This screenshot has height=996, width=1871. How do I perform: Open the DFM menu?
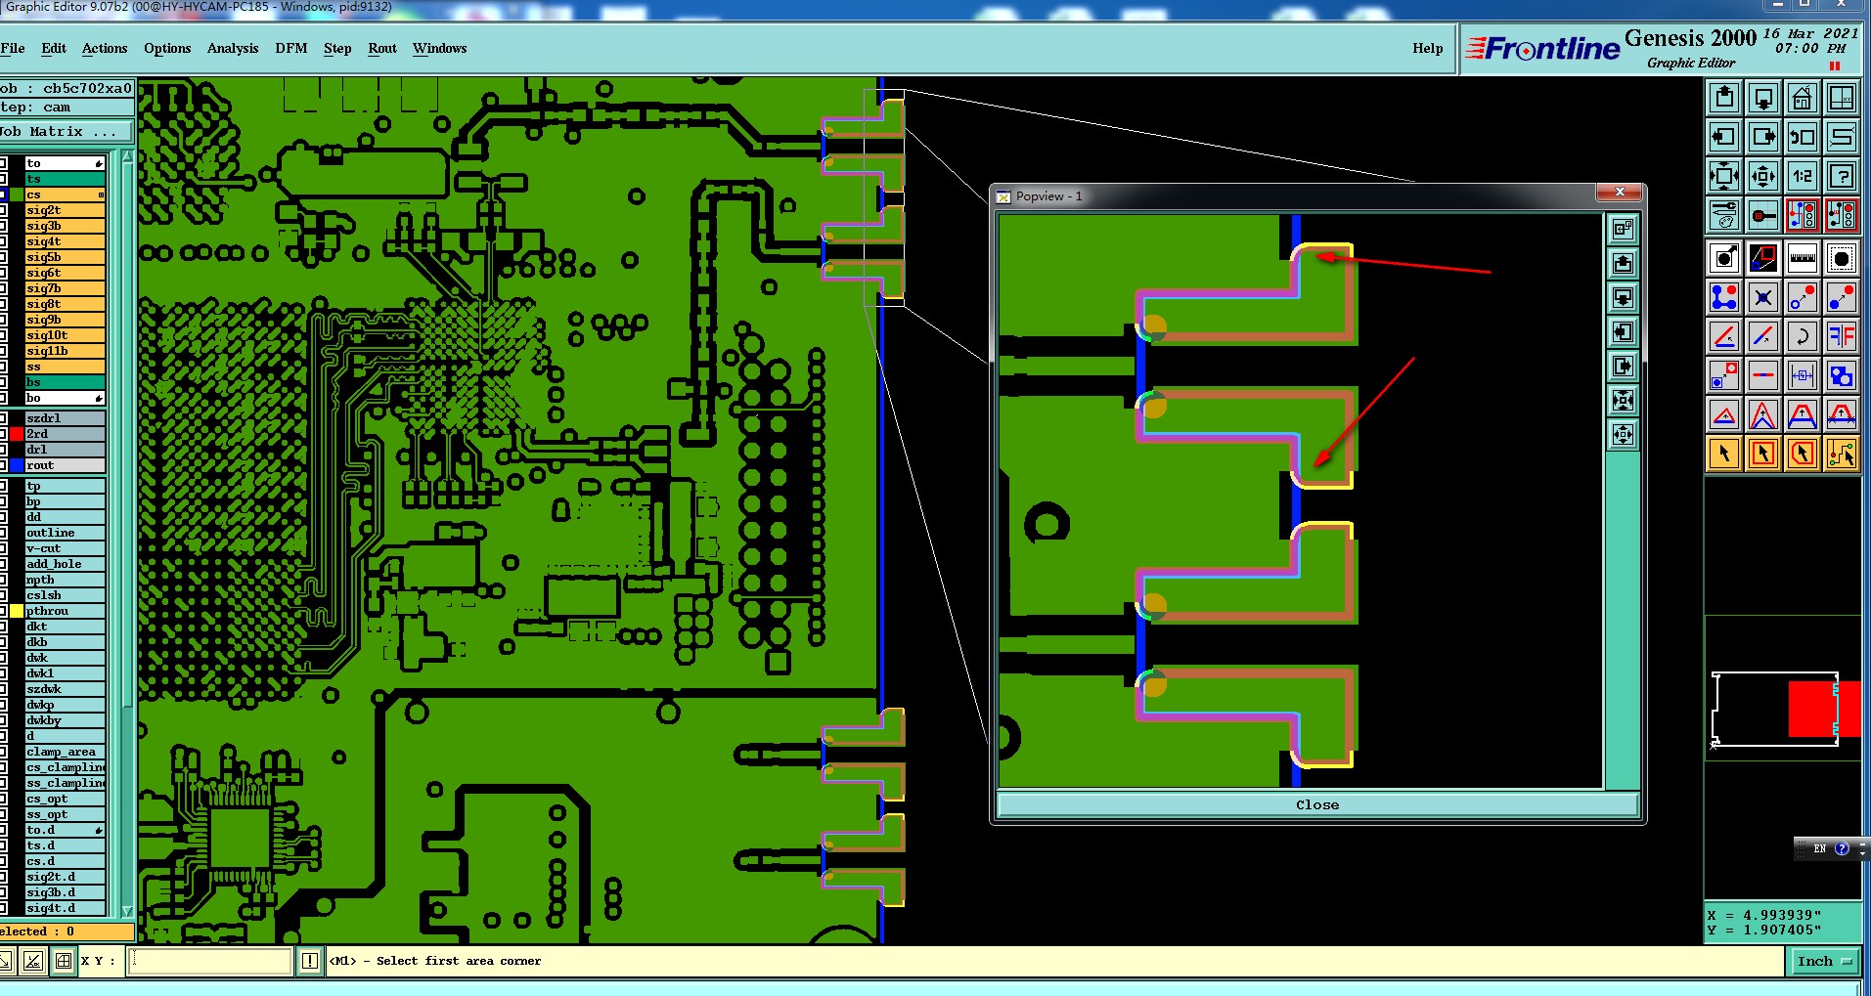click(291, 48)
